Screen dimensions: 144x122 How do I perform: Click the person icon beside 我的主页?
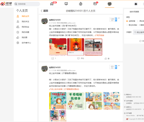tap(18, 16)
